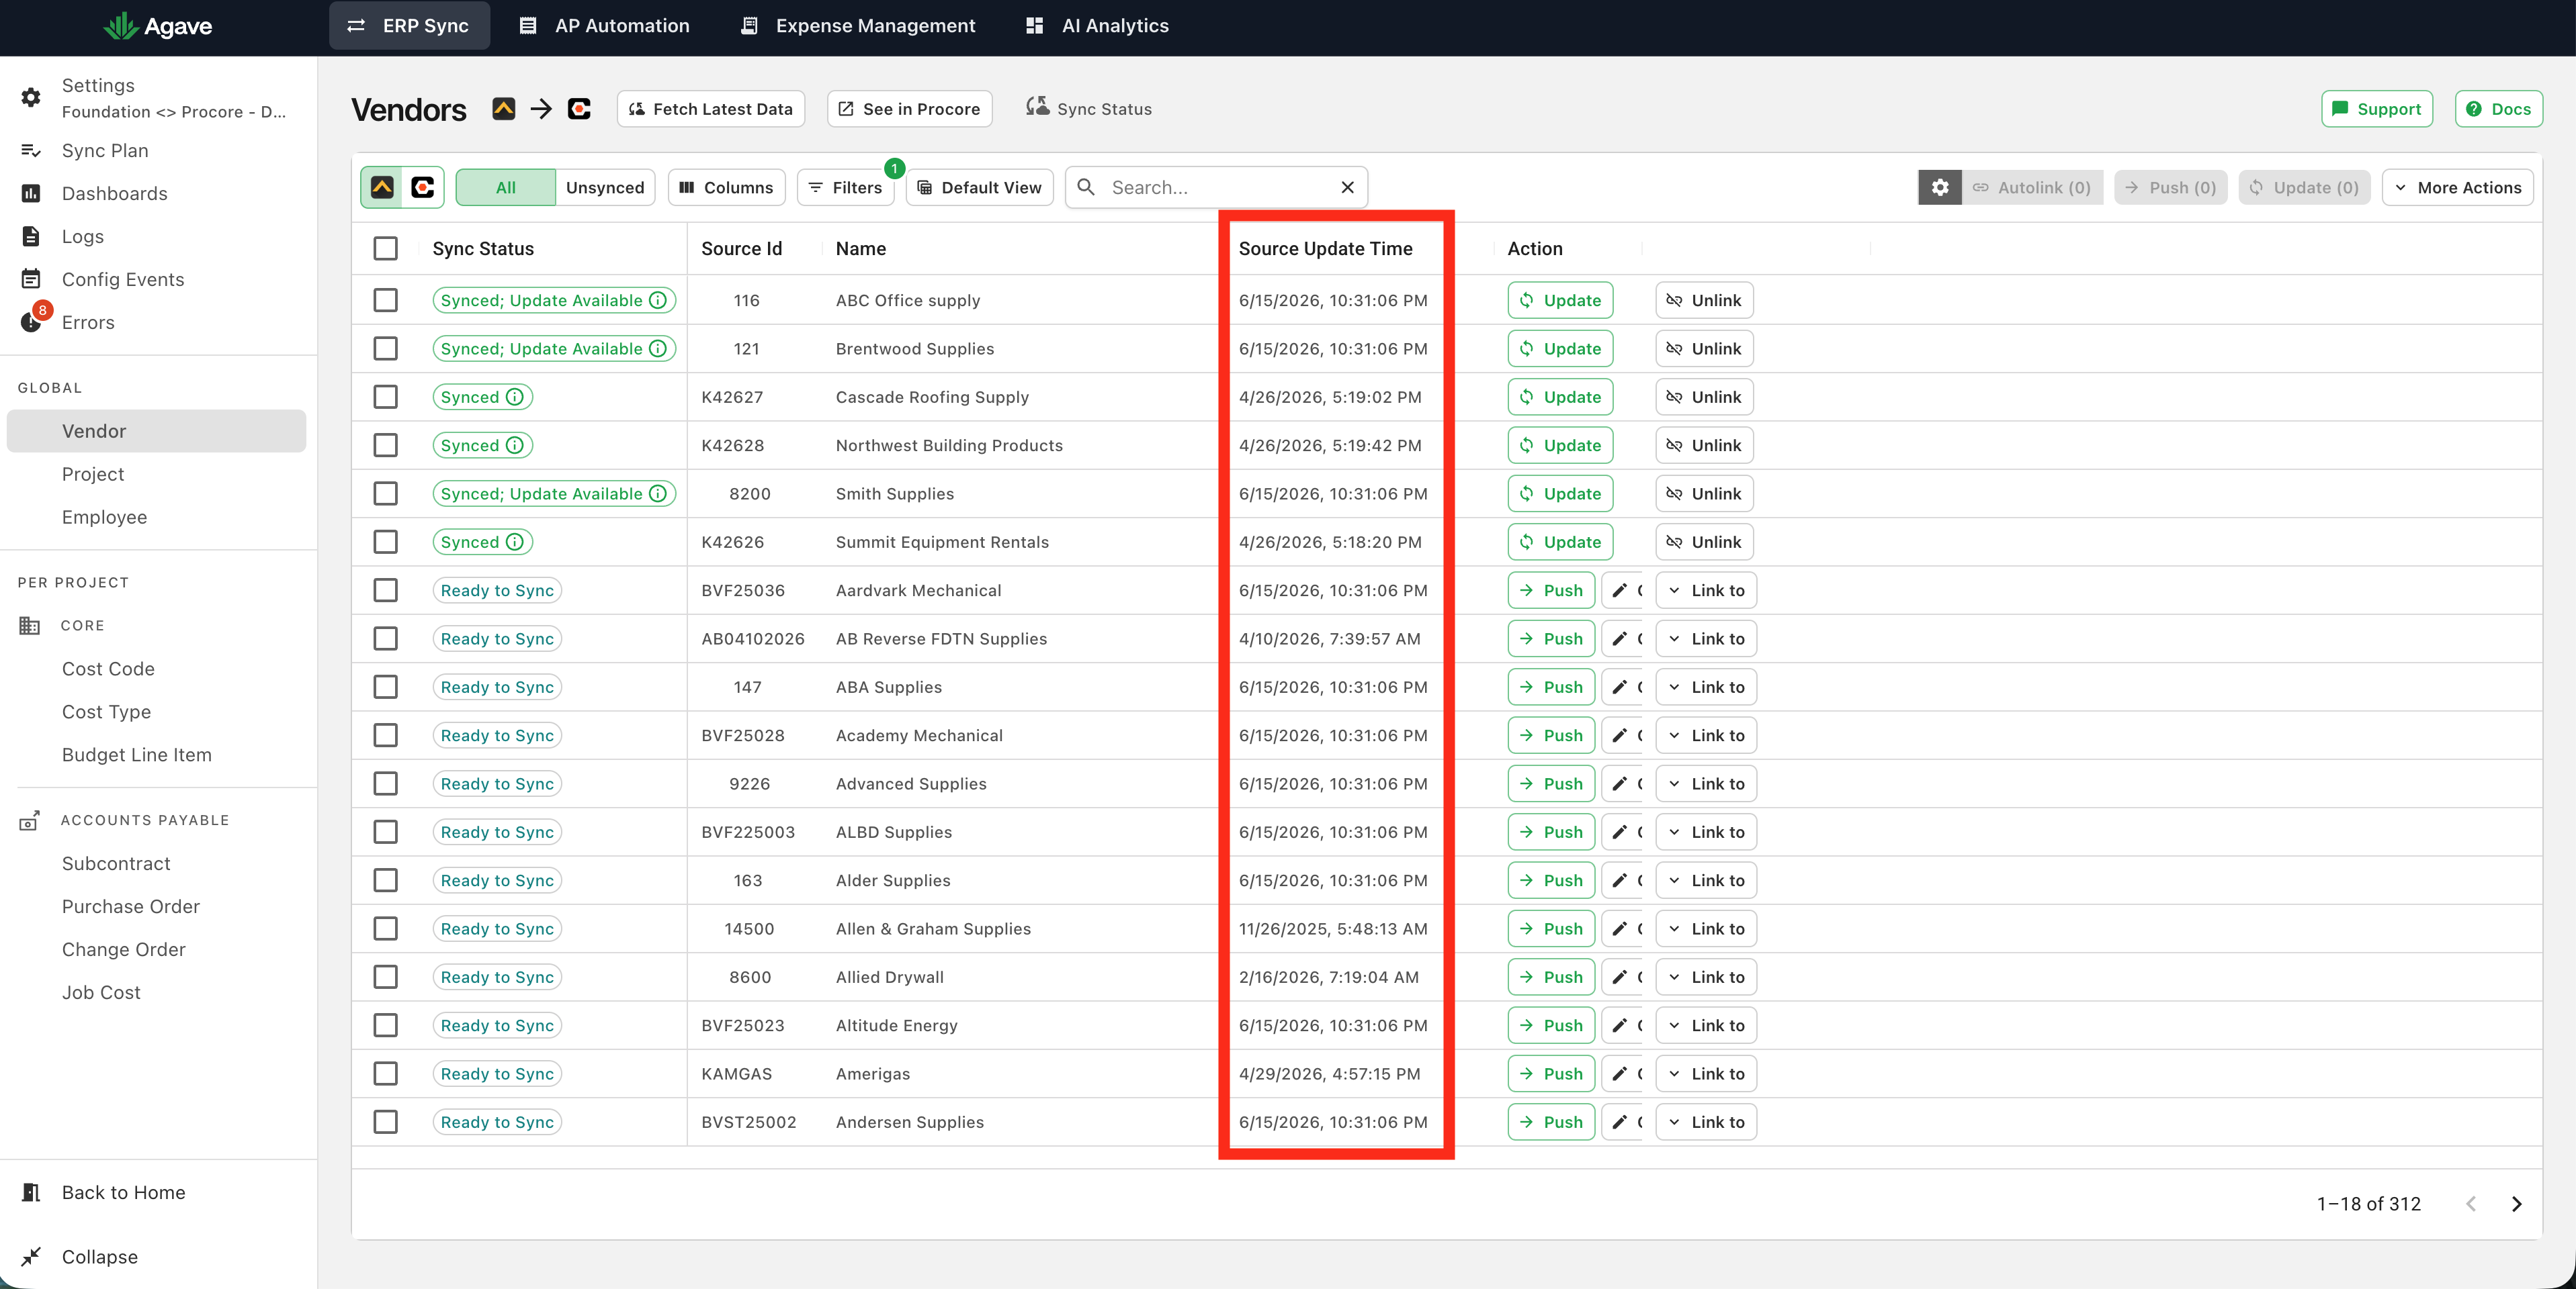The image size is (2576, 1289).
Task: Select the Procore system icon toggle
Action: tap(423, 187)
